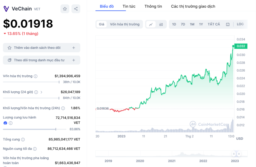Click info icon beside Tổng cung
Image resolution: width=256 pixels, height=167 pixels.
pos(23,140)
